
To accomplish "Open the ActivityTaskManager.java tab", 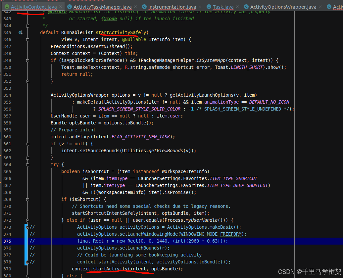I will tap(102, 7).
